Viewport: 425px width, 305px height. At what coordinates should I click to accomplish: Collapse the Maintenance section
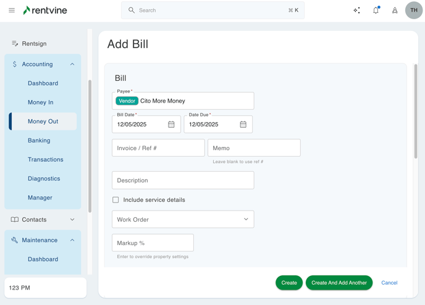point(72,240)
